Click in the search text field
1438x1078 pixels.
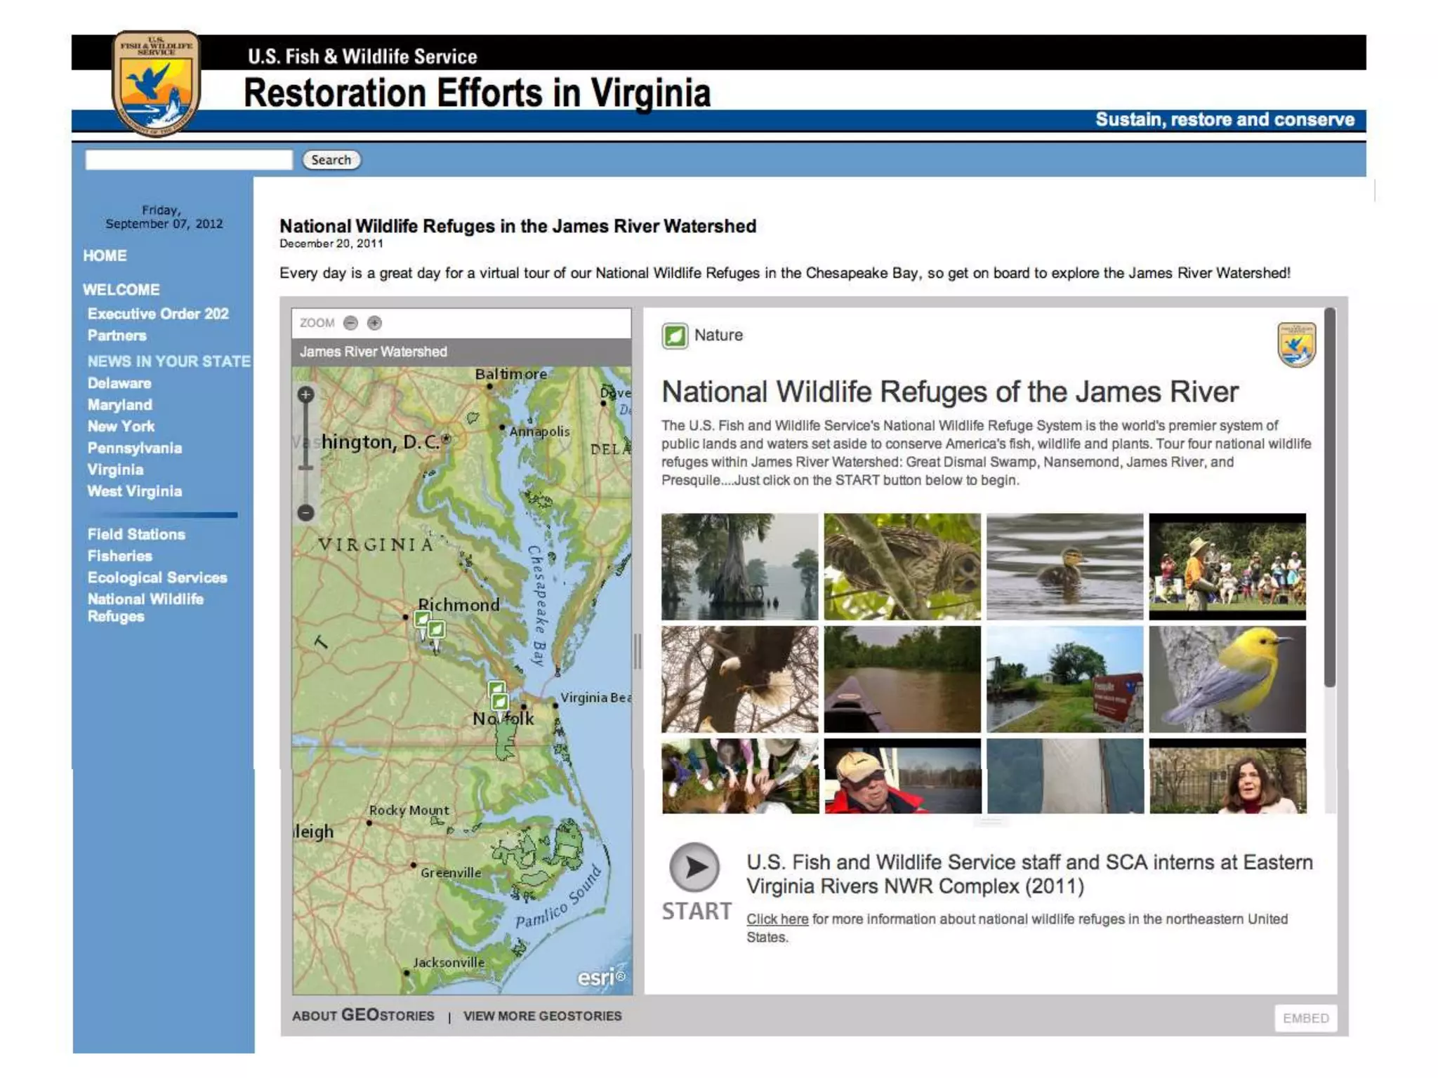coord(189,160)
